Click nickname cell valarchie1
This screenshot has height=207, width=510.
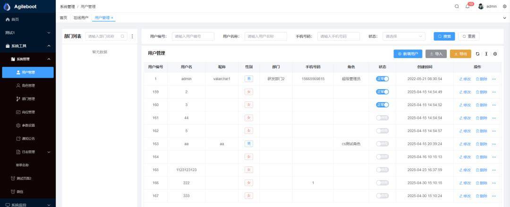(x=222, y=79)
